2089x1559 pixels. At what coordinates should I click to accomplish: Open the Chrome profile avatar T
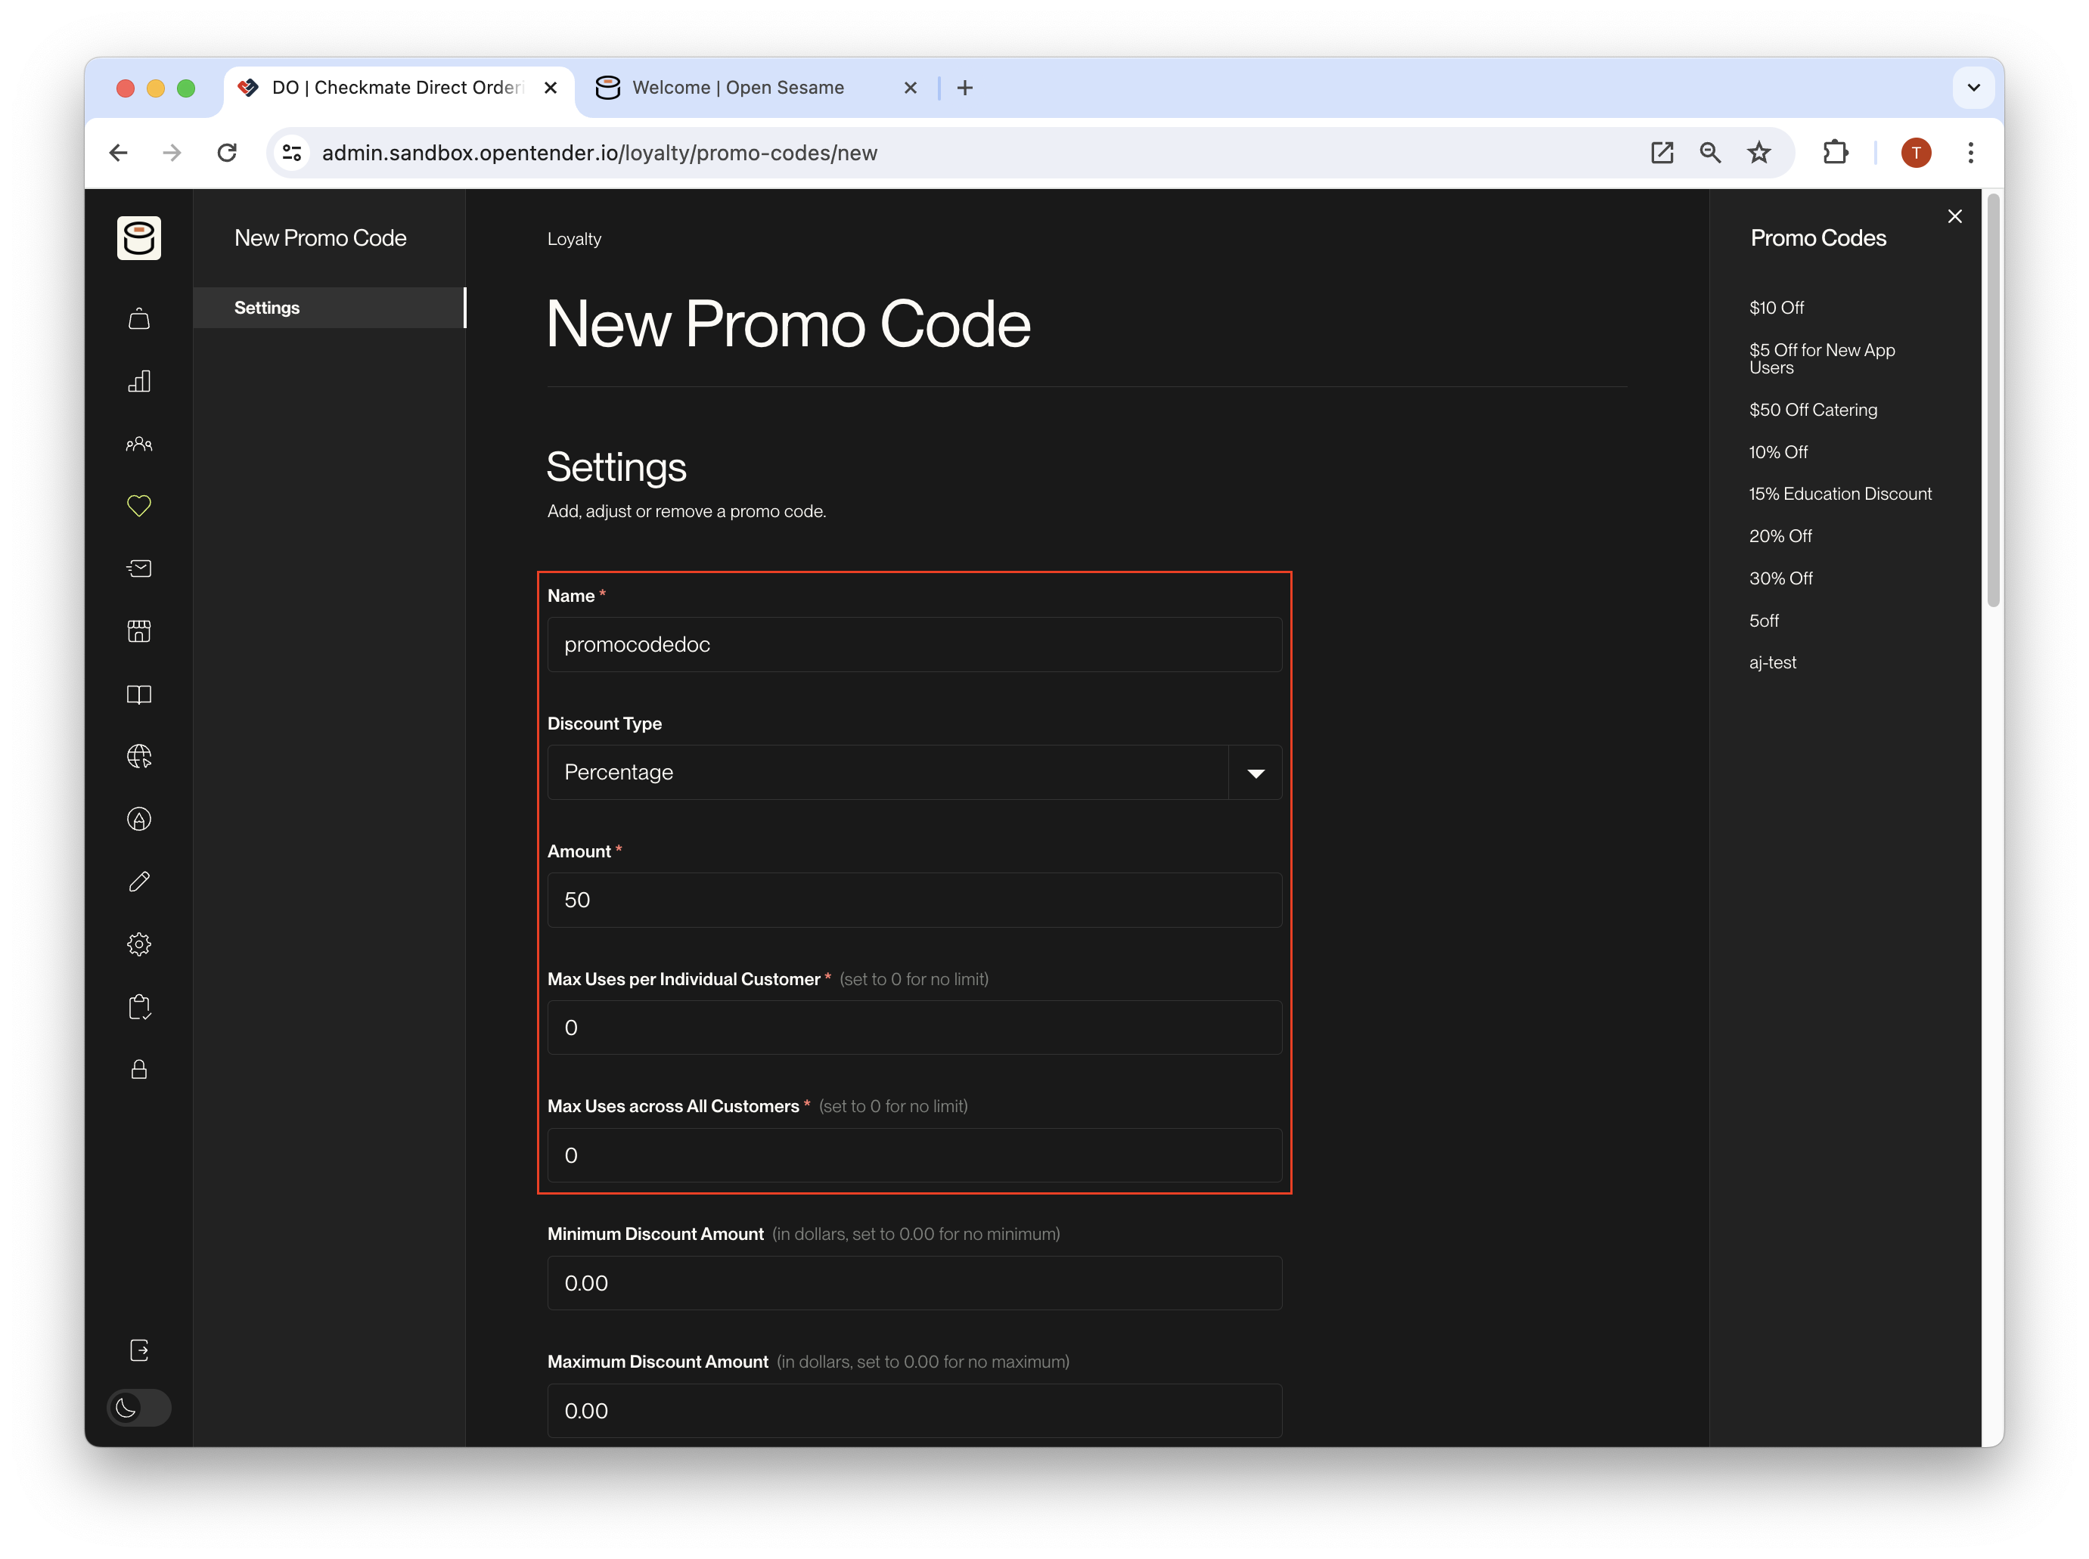tap(1915, 153)
